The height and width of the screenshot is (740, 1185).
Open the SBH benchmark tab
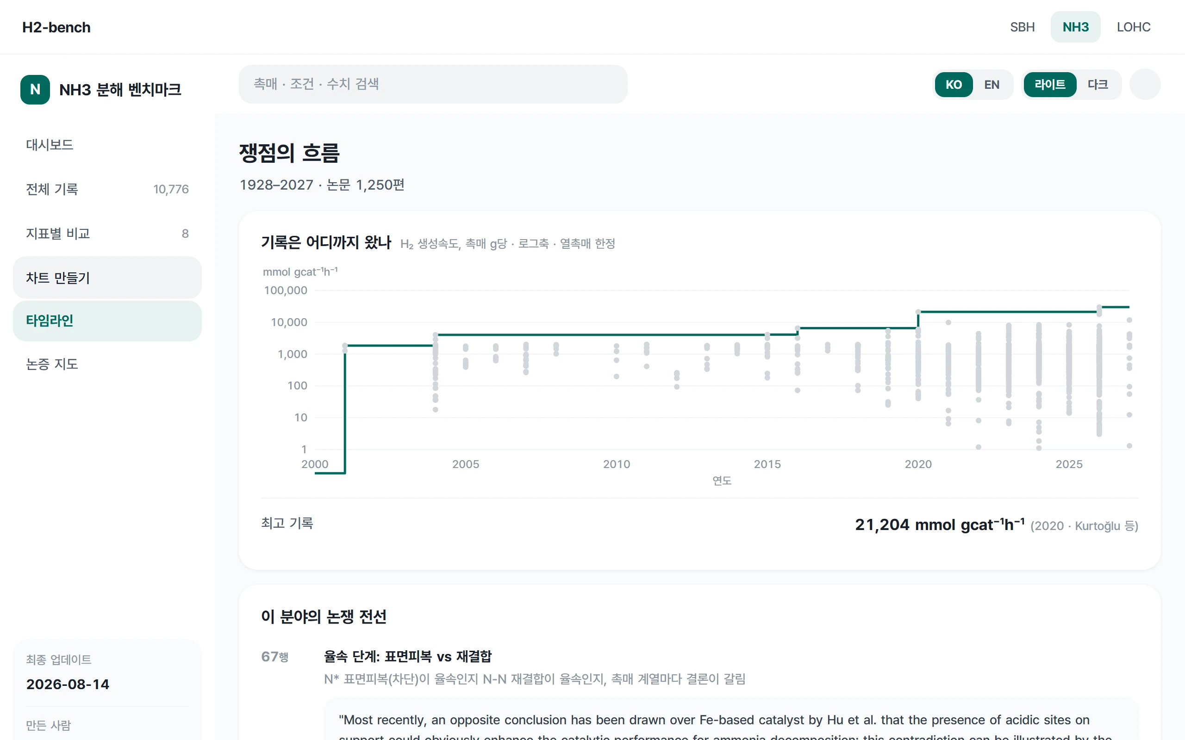[1023, 27]
